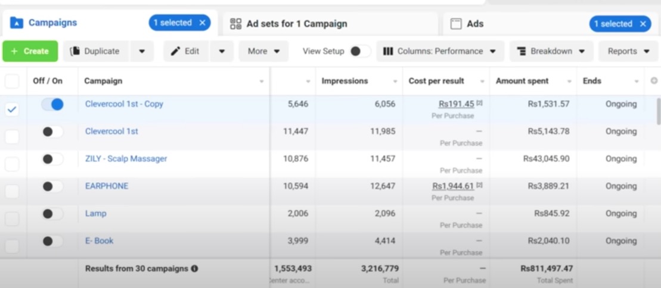The height and width of the screenshot is (288, 661).
Task: Open the Ads tab
Action: pos(475,24)
